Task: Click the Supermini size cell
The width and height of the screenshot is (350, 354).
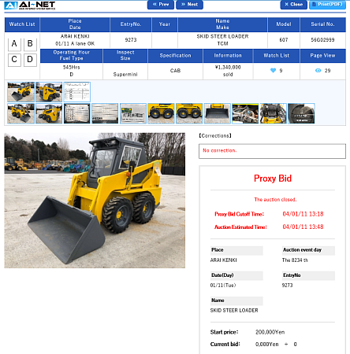Action: pyautogui.click(x=125, y=71)
